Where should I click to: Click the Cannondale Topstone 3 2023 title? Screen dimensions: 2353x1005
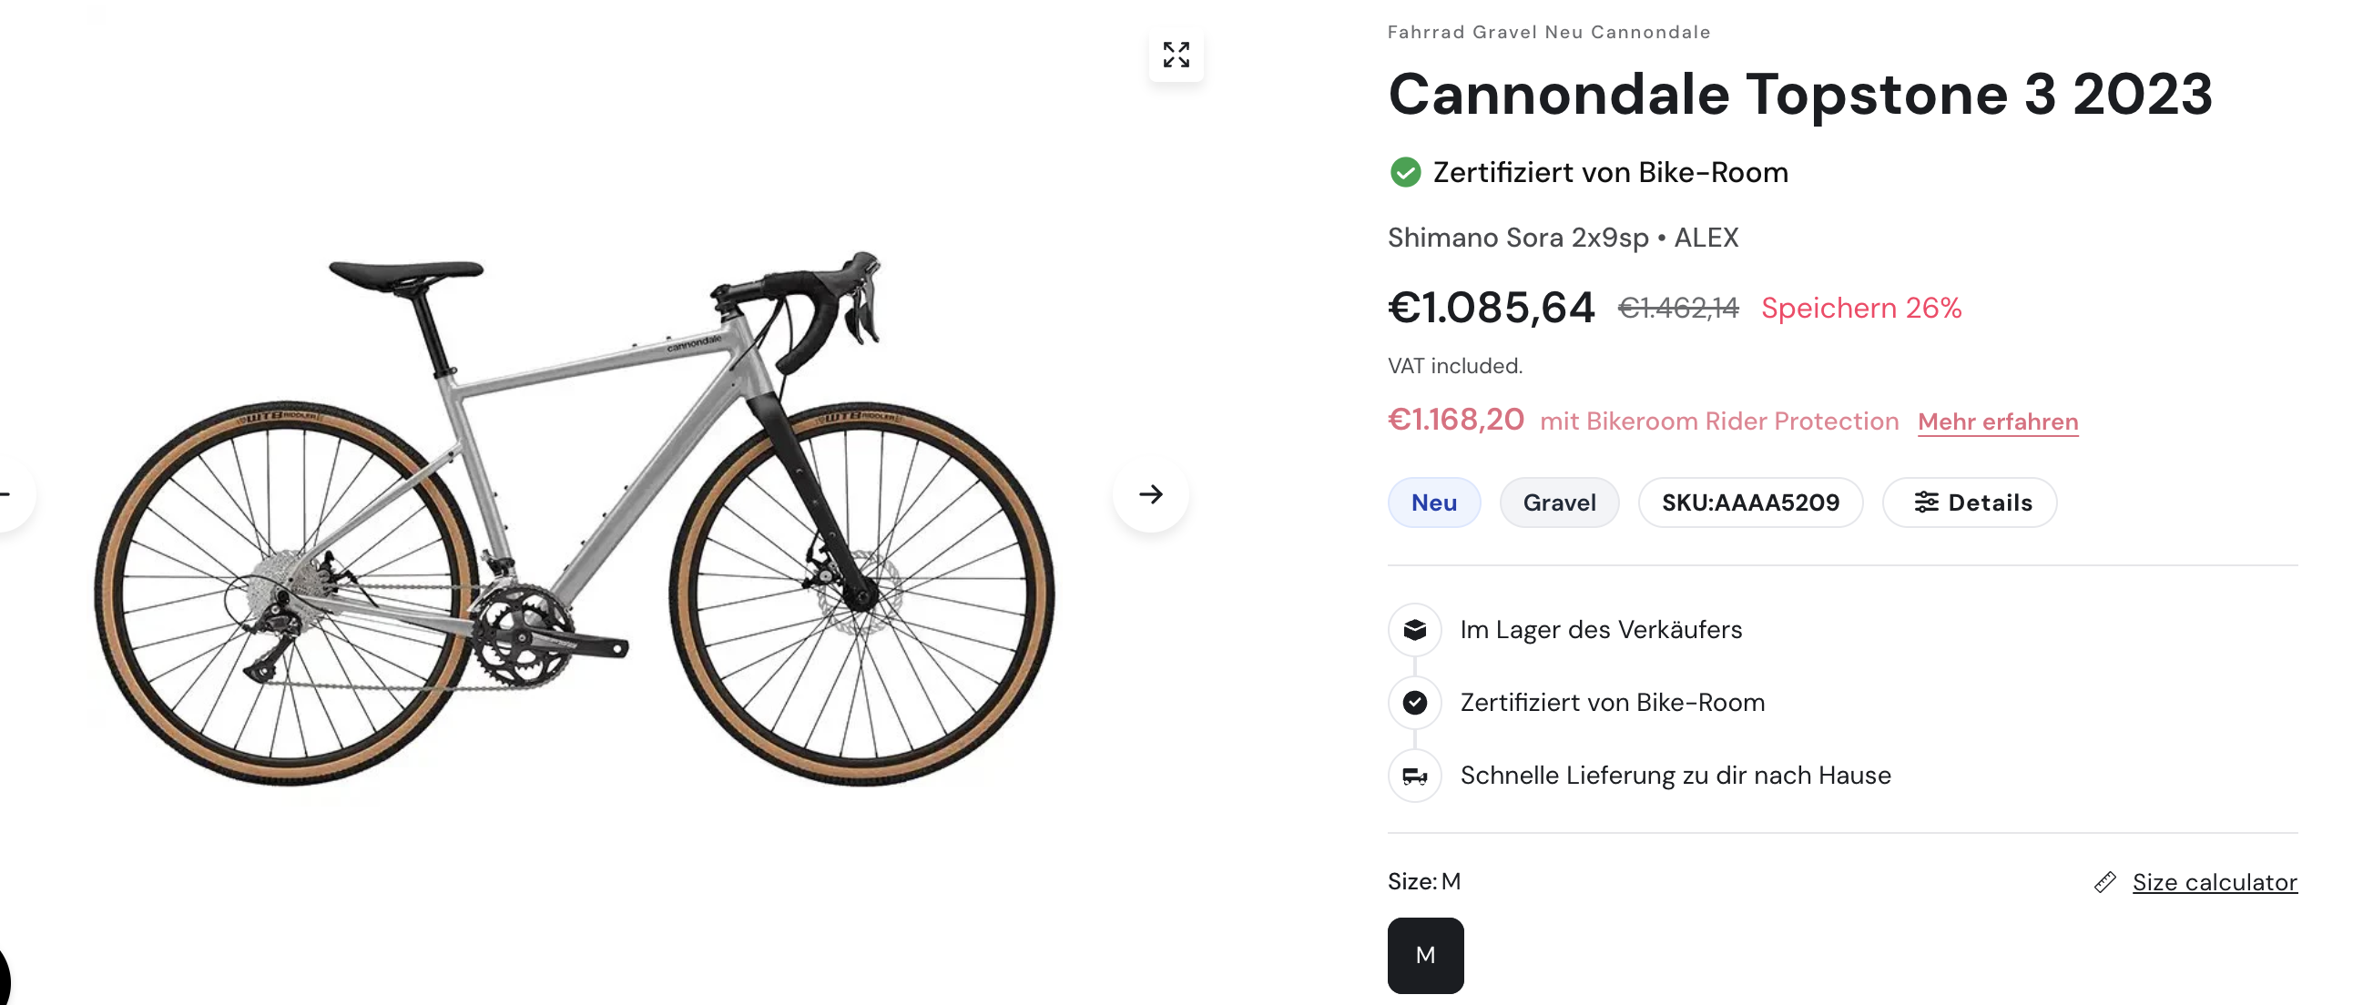[1799, 94]
